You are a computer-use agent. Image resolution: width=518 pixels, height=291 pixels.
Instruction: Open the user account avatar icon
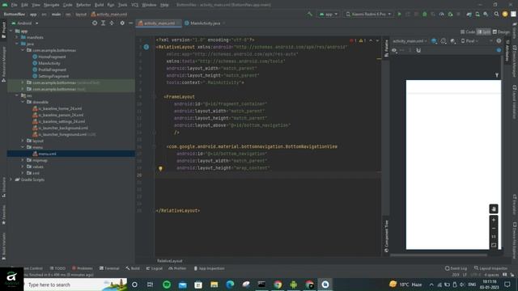(505, 15)
